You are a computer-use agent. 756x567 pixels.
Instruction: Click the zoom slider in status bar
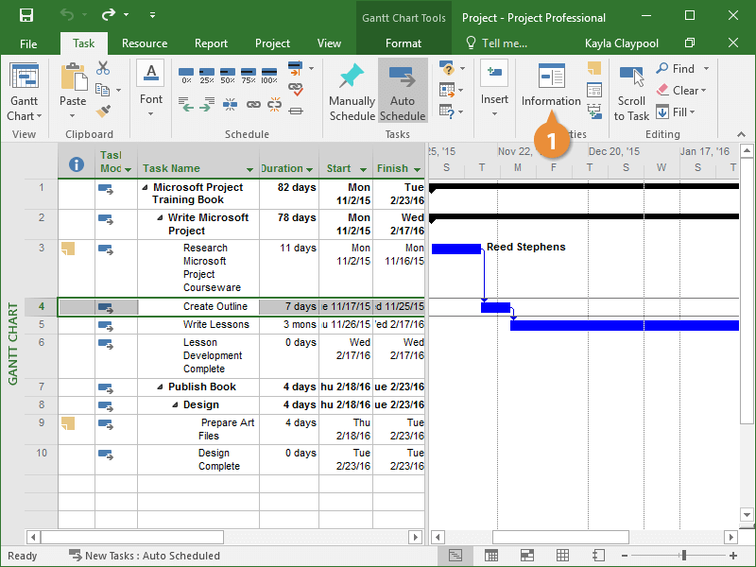684,556
